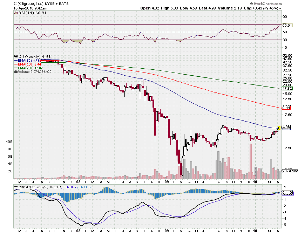Select the 'C (Citigroup, Inc.)' chart title
The height and width of the screenshot is (234, 298).
tap(28, 4)
